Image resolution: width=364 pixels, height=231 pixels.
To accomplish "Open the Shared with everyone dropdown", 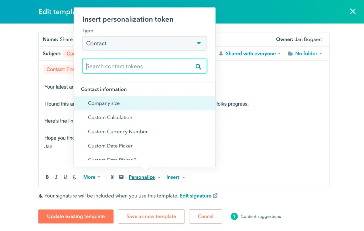I will 250,53.
